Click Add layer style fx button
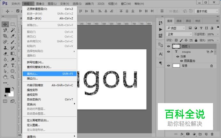The width and height of the screenshot is (221, 138). (182, 134)
